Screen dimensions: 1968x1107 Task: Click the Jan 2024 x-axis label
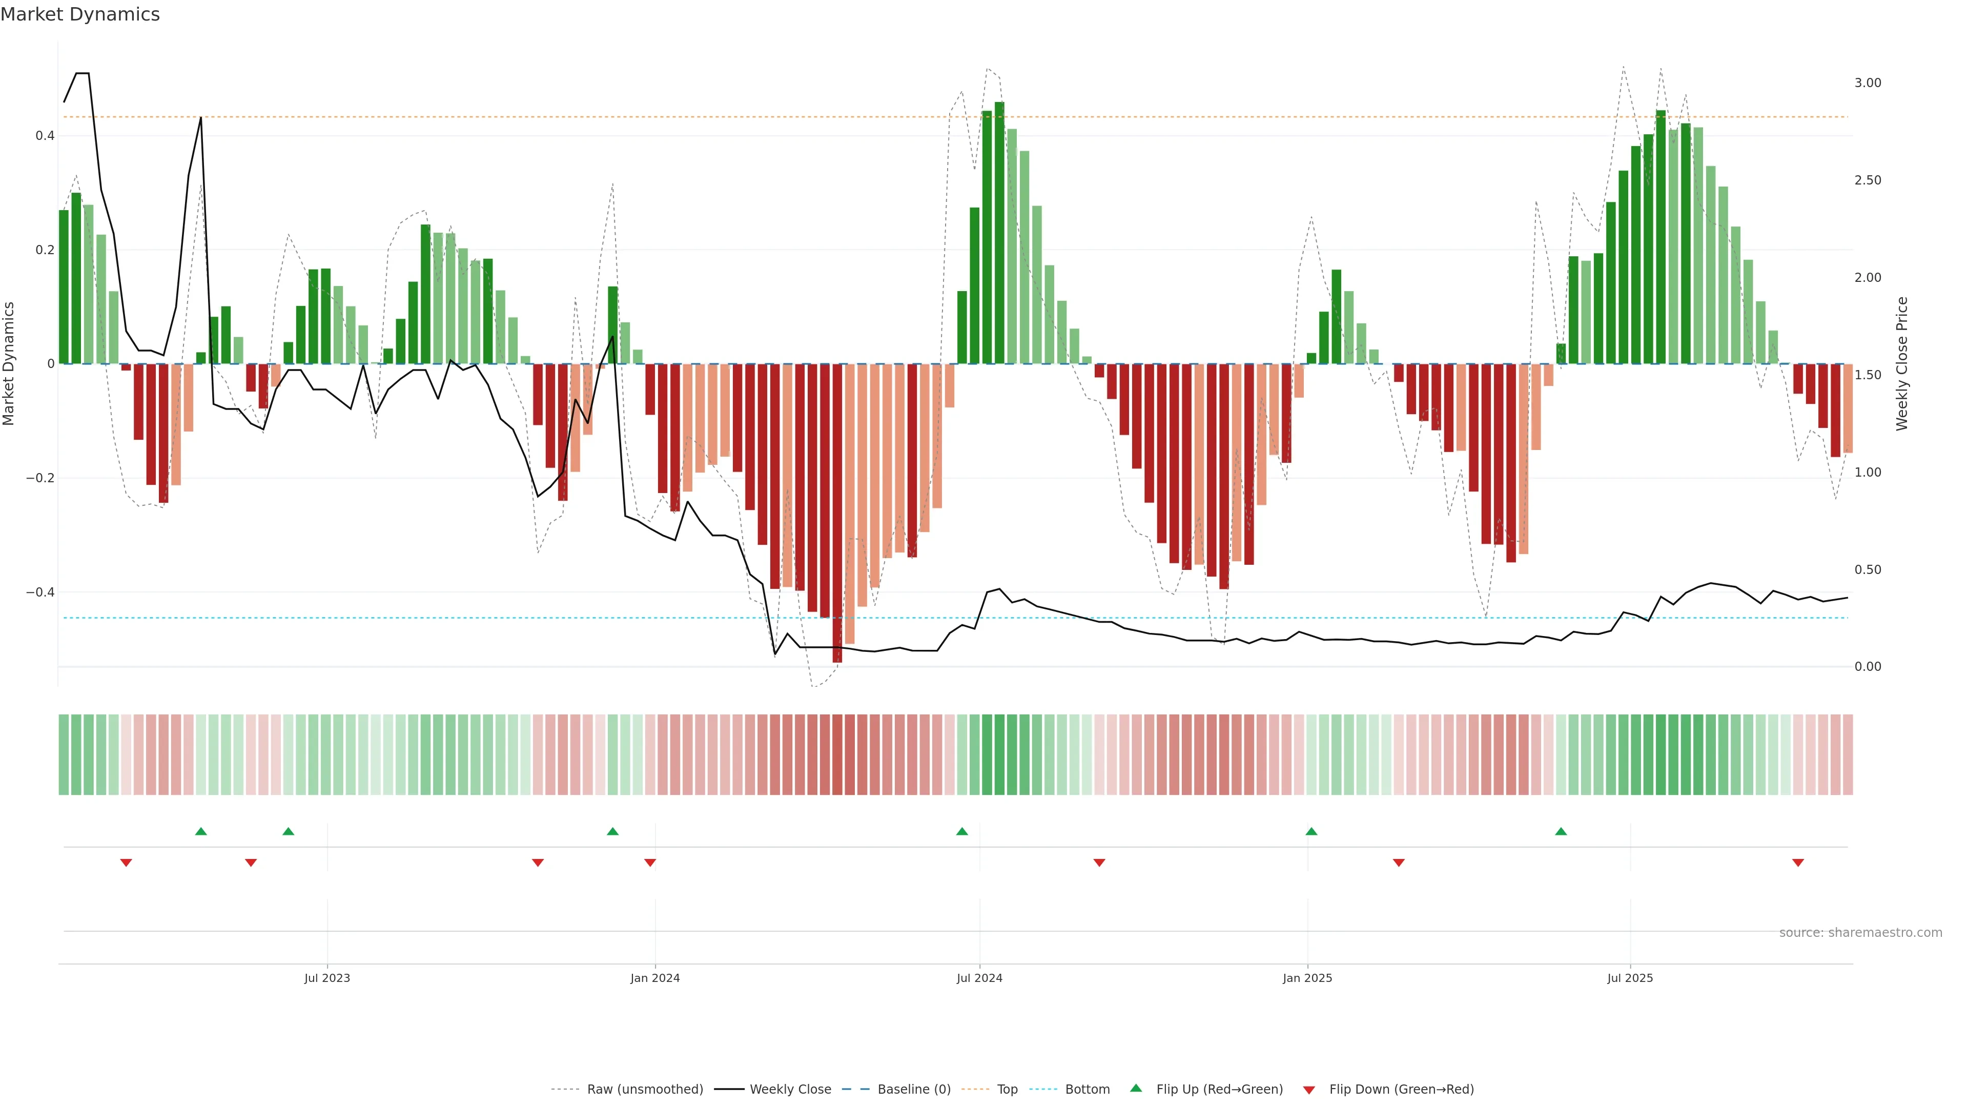[655, 978]
